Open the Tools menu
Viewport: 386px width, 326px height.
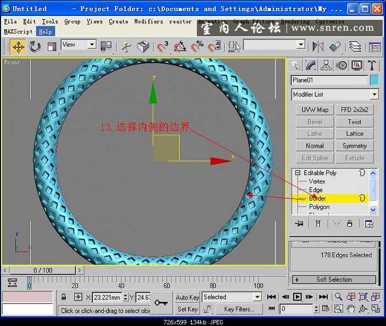[x=50, y=21]
